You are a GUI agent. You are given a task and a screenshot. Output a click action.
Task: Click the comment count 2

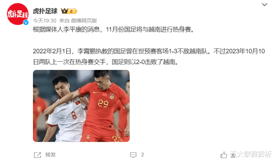tap(142, 155)
